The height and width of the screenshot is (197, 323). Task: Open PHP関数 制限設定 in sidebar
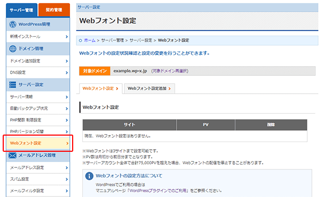click(x=38, y=120)
